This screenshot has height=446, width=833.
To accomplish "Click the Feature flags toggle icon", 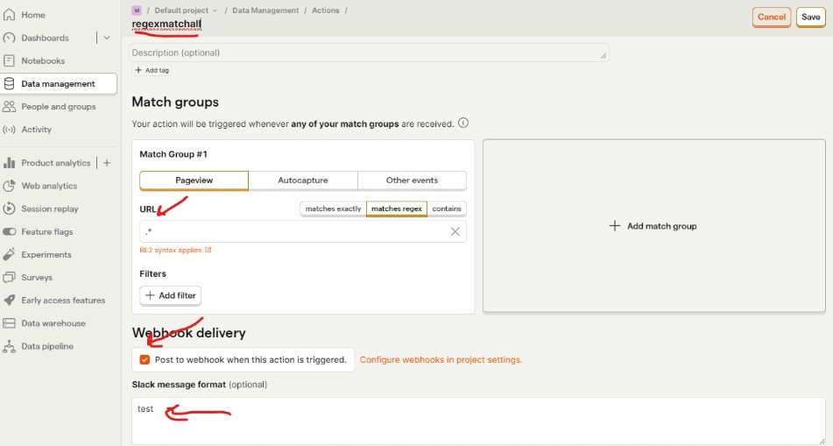I will (10, 231).
